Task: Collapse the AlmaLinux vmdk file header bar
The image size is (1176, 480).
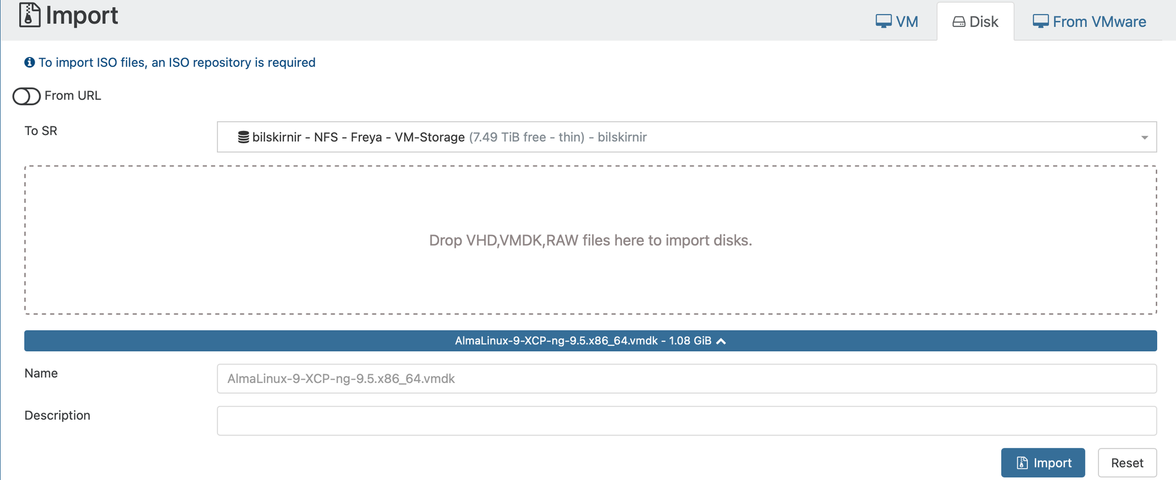Action: click(590, 341)
